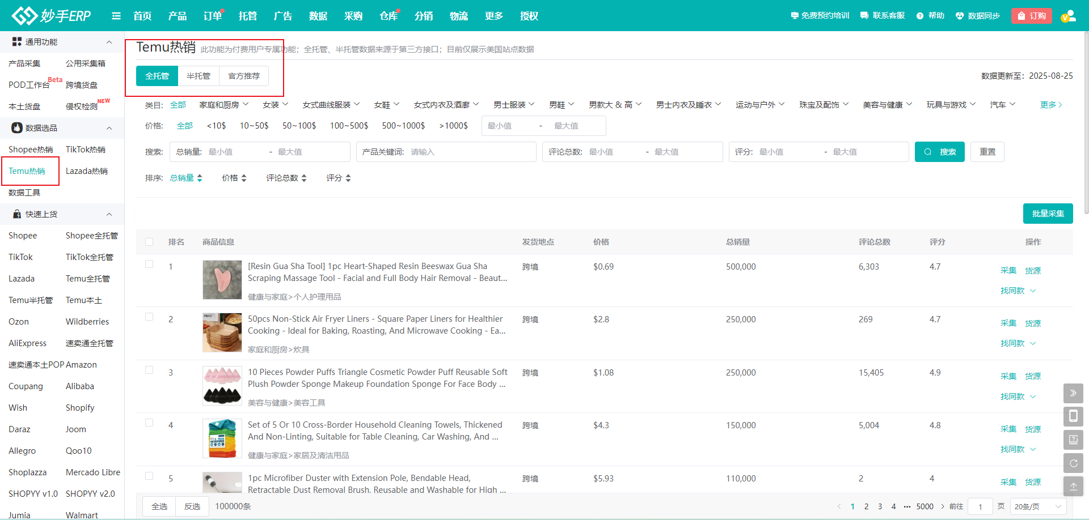Click the back-to-top floating arrow icon
This screenshot has height=520, width=1089.
1073,486
